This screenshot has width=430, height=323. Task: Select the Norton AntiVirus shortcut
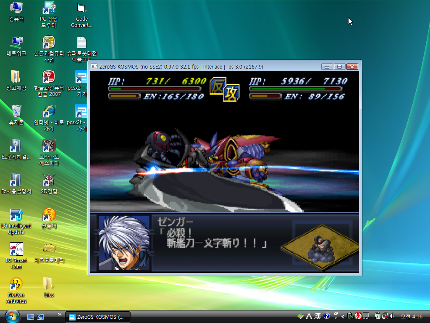[16, 291]
